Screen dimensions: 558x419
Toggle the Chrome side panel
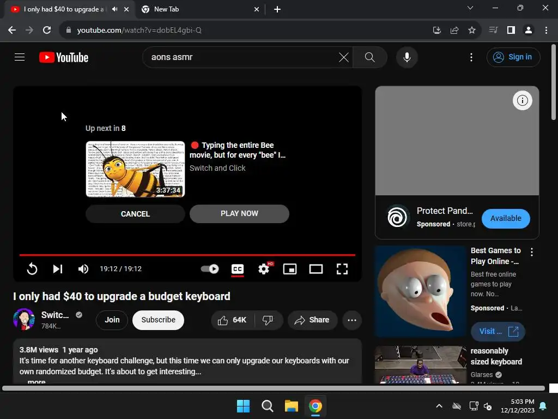click(x=511, y=31)
